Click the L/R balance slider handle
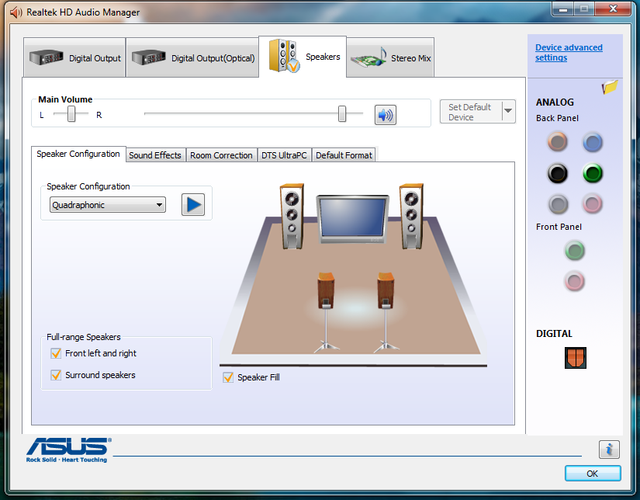This screenshot has width=640, height=500. tap(71, 114)
